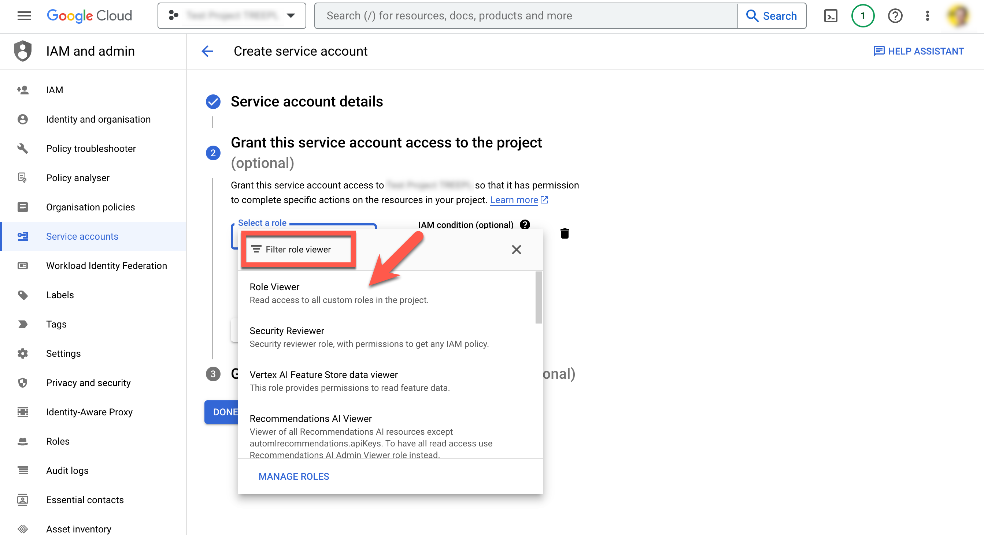Viewport: 984px width, 535px height.
Task: Open the Help Assistant panel
Action: [919, 51]
